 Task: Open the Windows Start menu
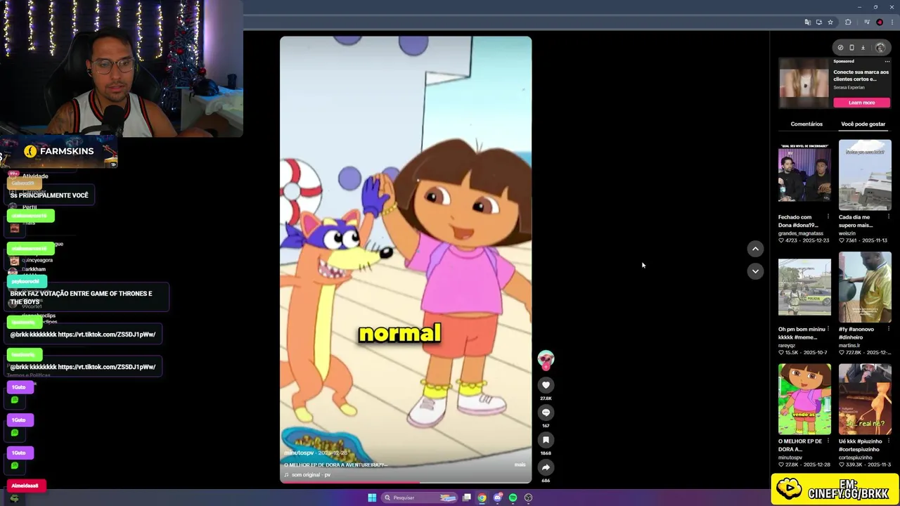tap(372, 498)
